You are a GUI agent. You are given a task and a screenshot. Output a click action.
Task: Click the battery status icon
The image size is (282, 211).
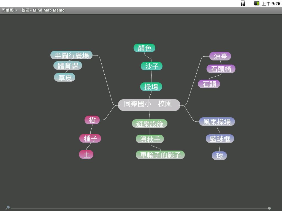[256, 3]
